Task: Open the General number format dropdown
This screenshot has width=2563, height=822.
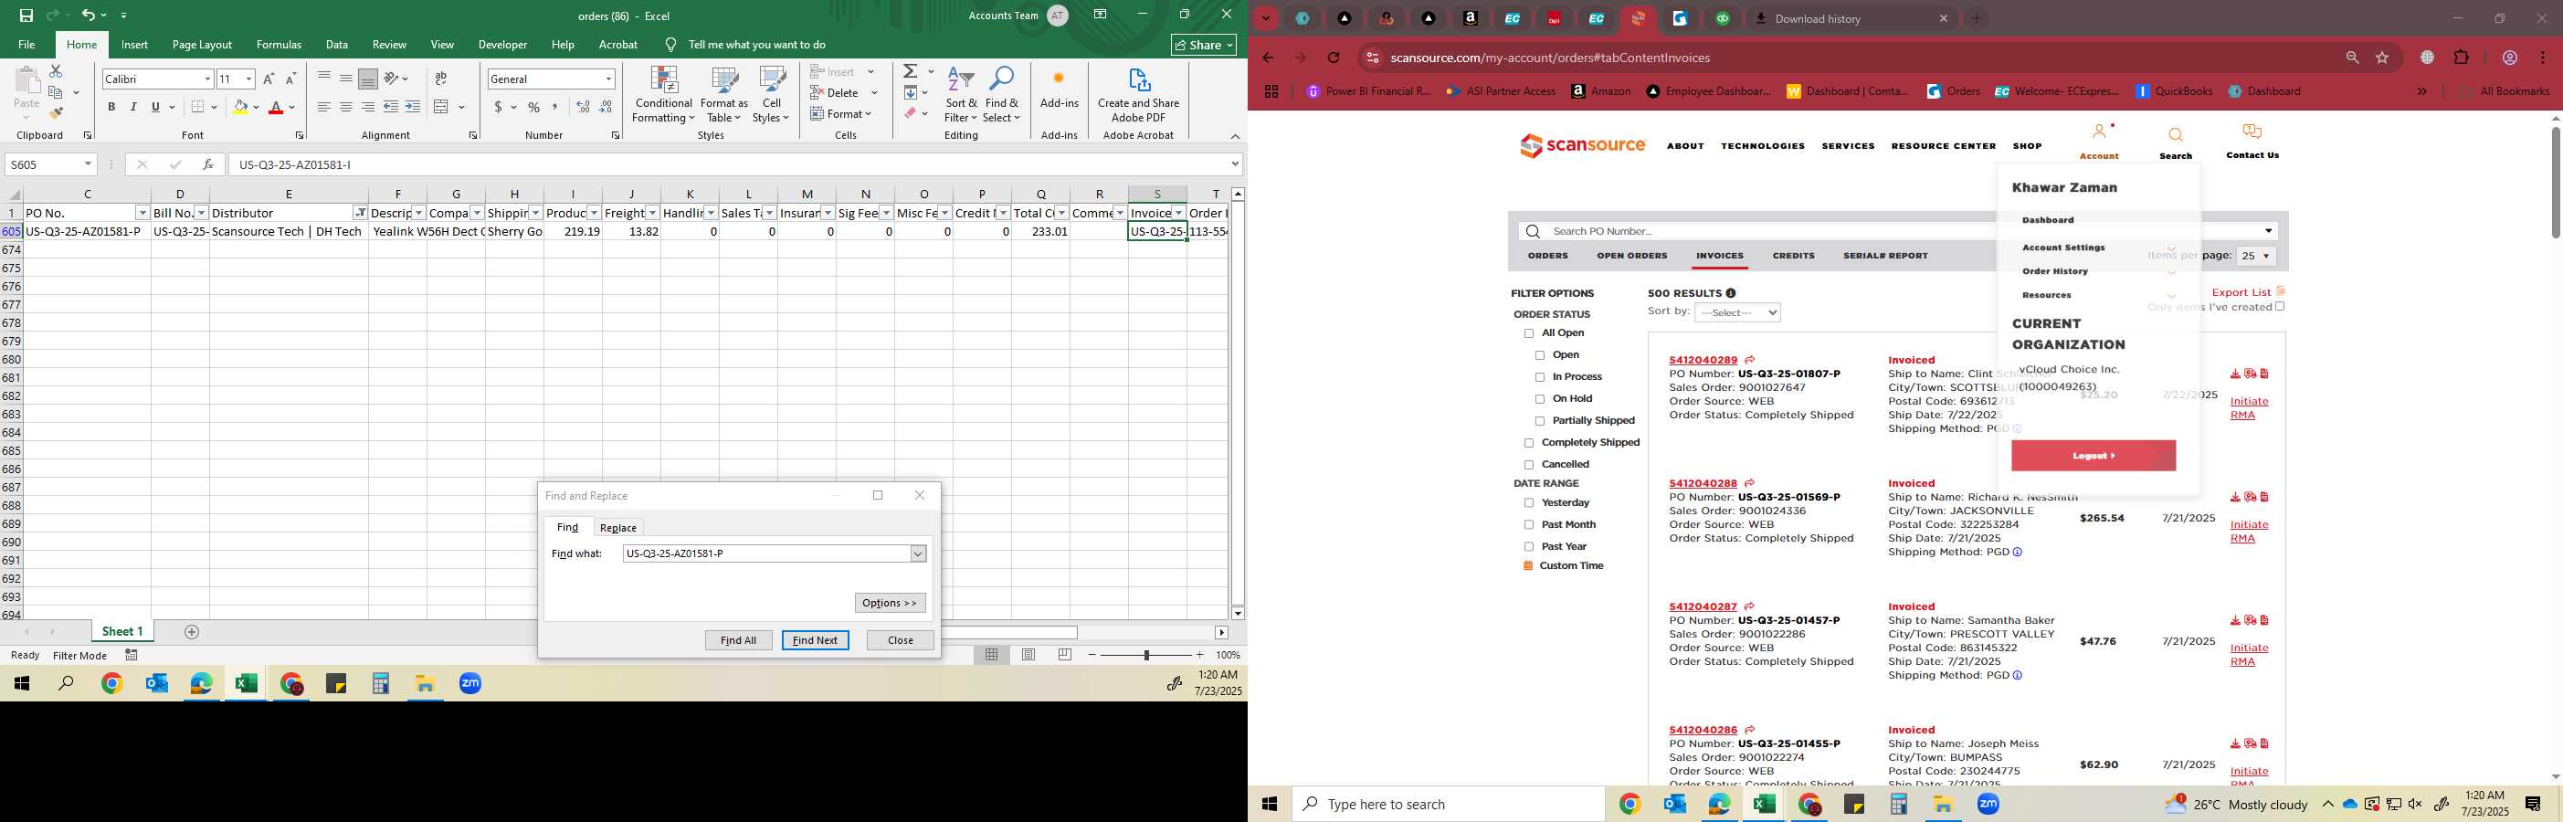Action: [608, 79]
